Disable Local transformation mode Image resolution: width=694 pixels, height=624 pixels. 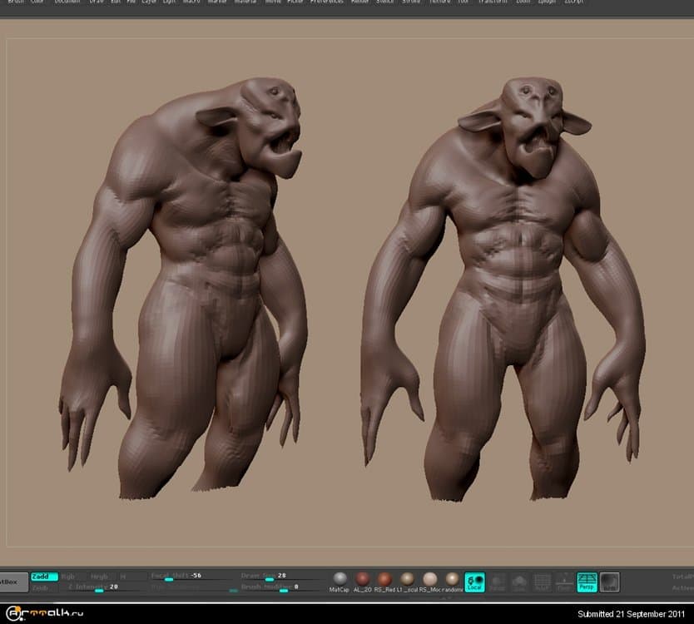[x=474, y=582]
